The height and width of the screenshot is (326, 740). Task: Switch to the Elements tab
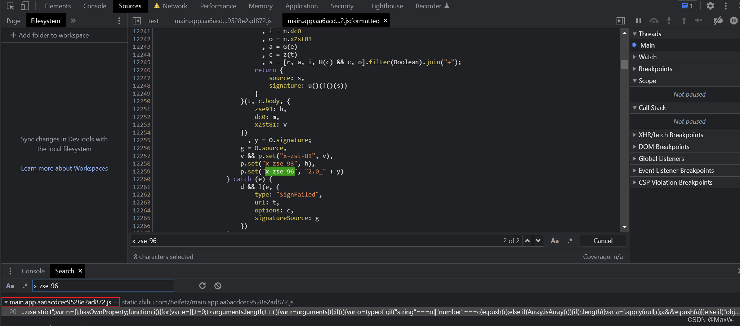click(x=58, y=6)
